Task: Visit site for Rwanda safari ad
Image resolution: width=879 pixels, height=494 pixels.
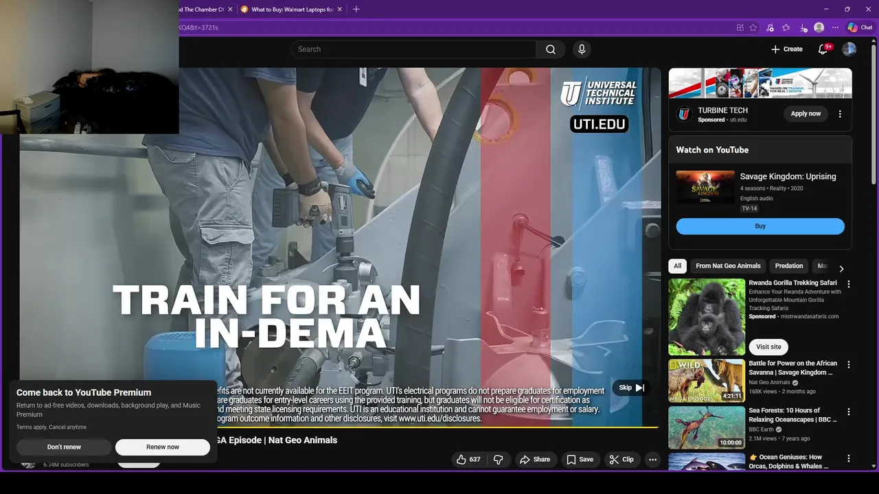Action: pyautogui.click(x=768, y=347)
